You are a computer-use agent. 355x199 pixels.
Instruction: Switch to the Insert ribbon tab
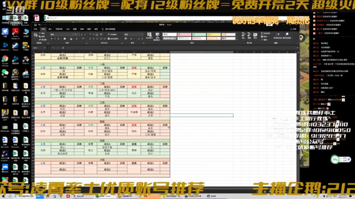[50, 29]
